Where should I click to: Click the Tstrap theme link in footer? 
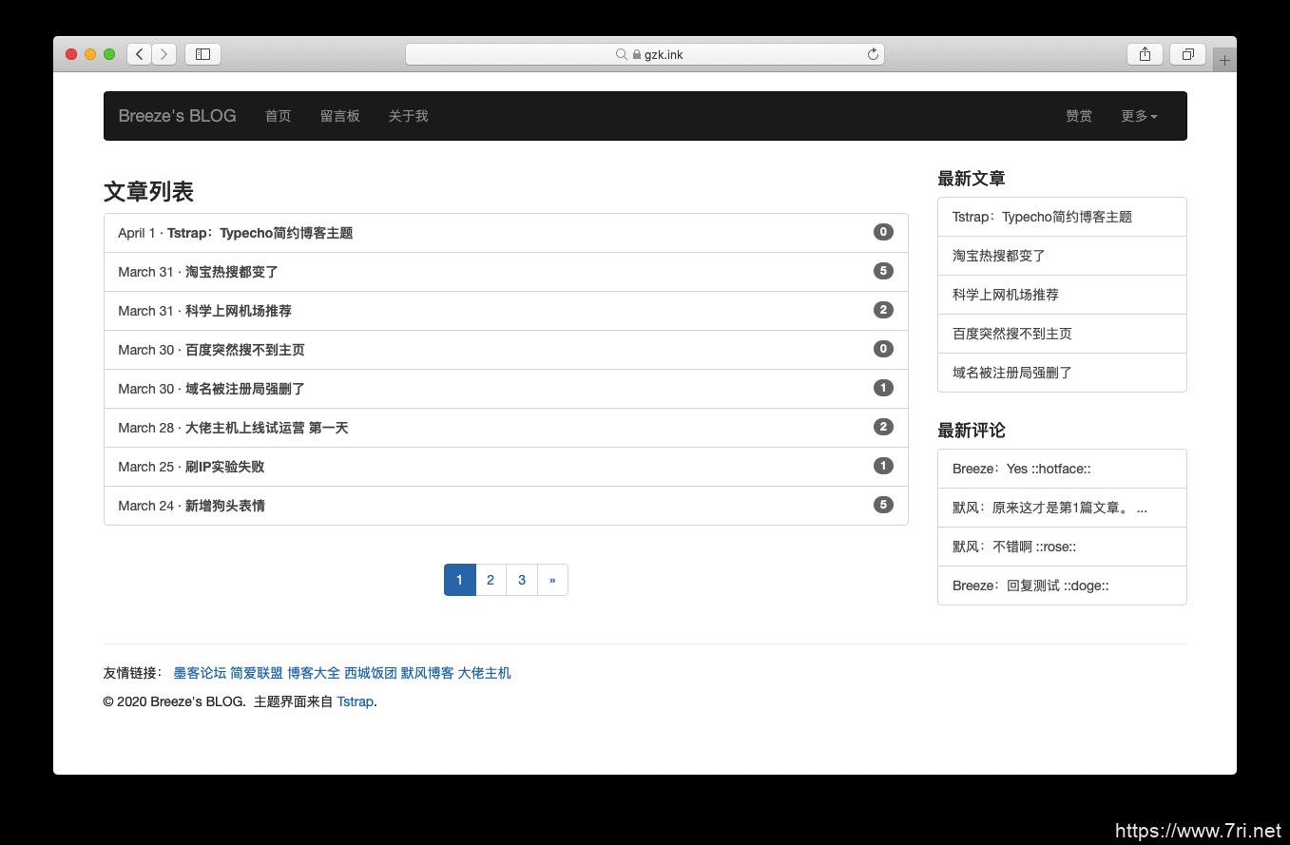pyautogui.click(x=356, y=702)
